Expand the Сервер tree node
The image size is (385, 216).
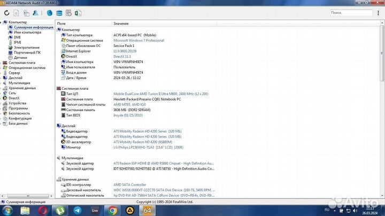[x=1, y=73]
